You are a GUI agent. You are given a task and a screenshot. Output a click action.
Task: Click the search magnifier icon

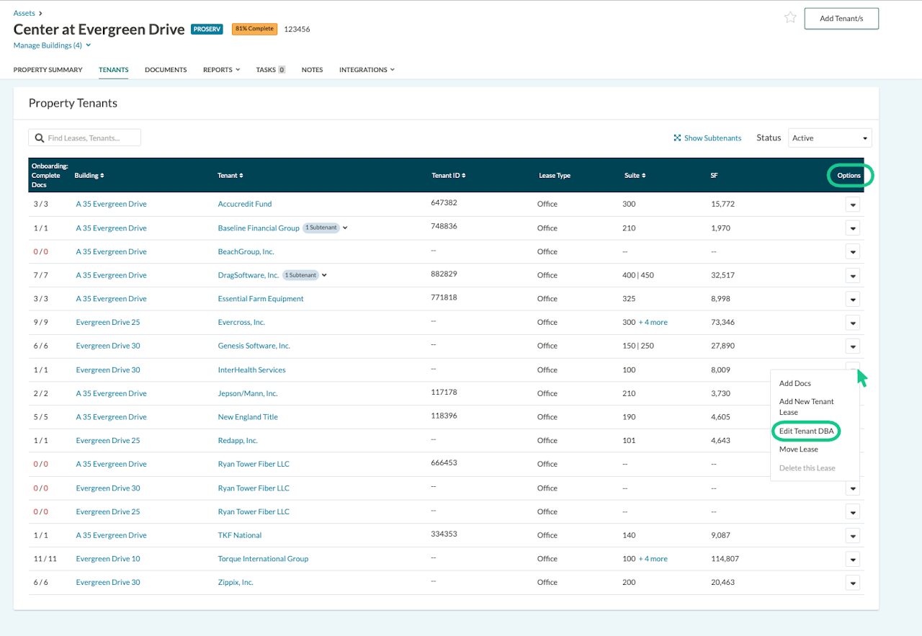[x=40, y=138]
